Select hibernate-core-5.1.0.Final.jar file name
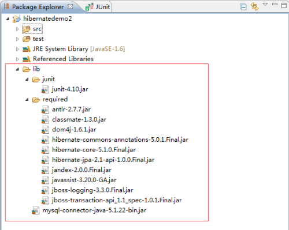The image size is (289, 230). [94, 150]
